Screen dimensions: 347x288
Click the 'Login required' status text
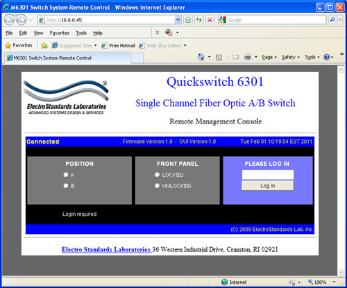79,214
